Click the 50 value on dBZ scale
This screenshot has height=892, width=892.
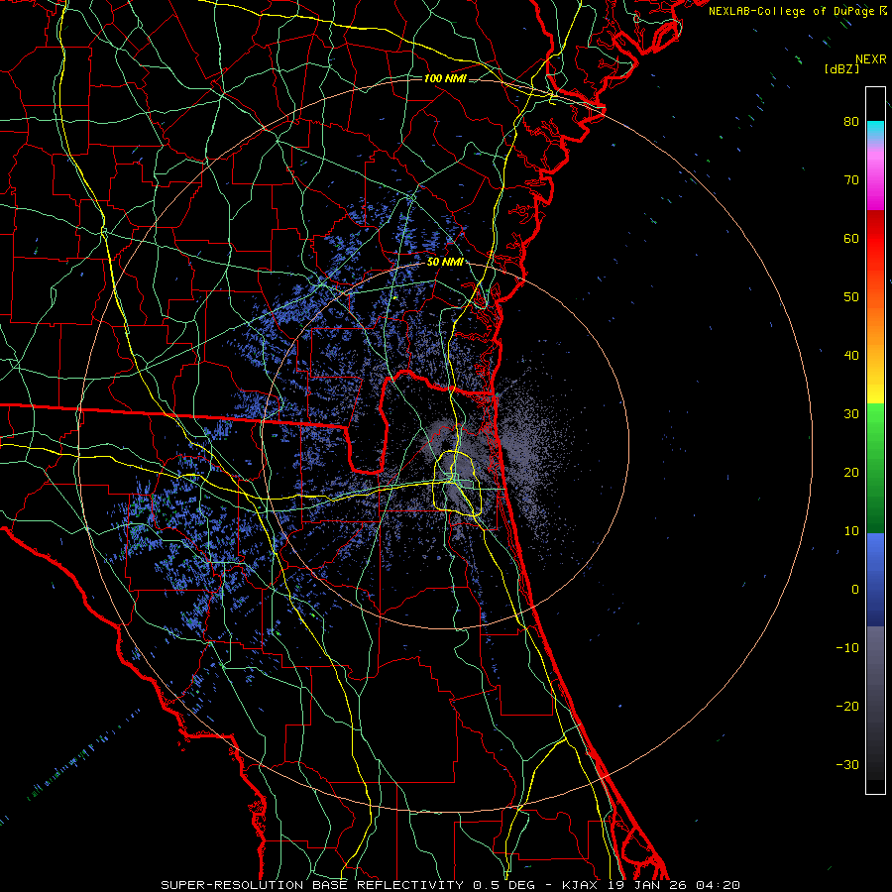(x=851, y=297)
